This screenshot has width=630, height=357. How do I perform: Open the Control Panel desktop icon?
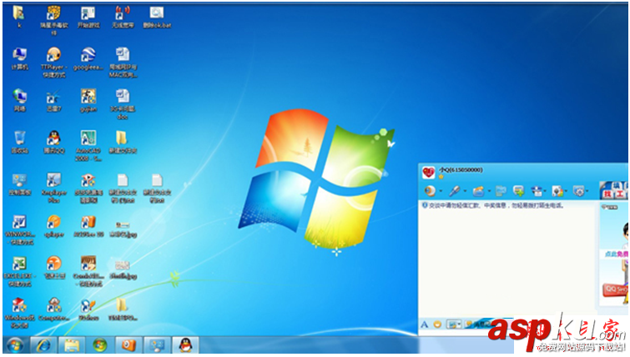pos(19,180)
